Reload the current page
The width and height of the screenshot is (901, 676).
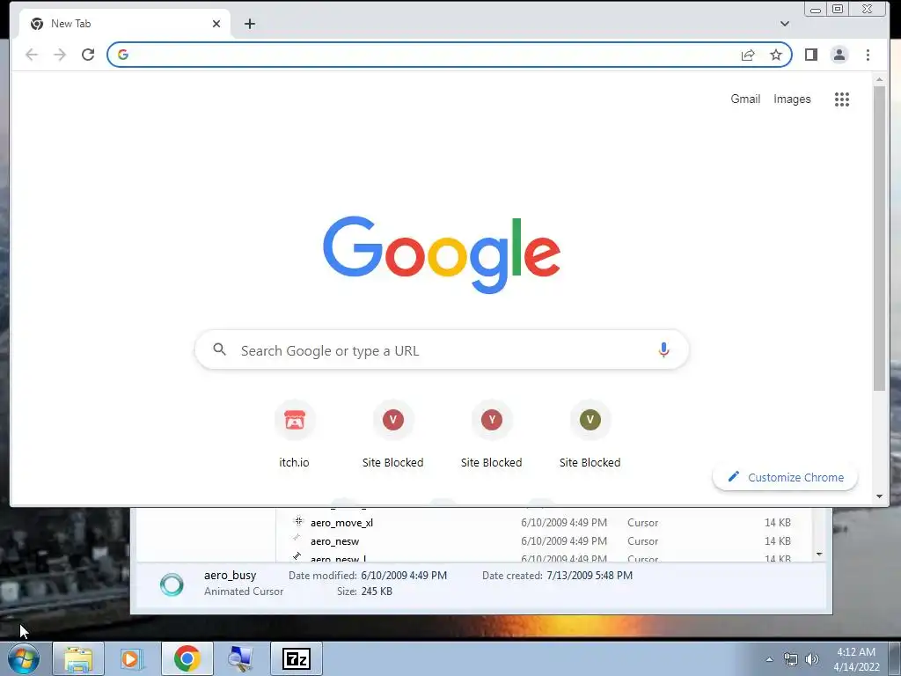88,55
